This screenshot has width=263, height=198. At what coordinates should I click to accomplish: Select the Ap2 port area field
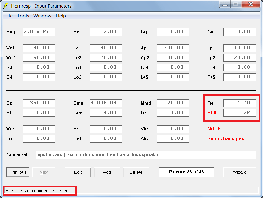click(x=173, y=58)
